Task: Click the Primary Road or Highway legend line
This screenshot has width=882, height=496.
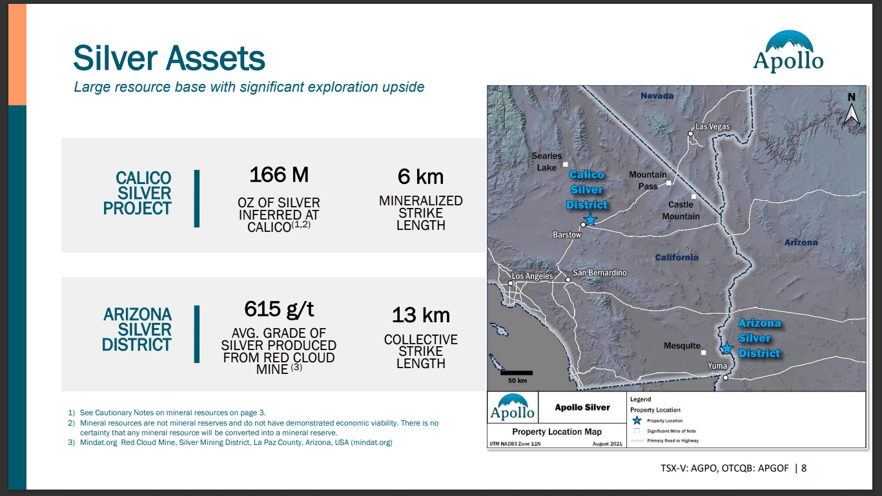Action: (x=637, y=440)
